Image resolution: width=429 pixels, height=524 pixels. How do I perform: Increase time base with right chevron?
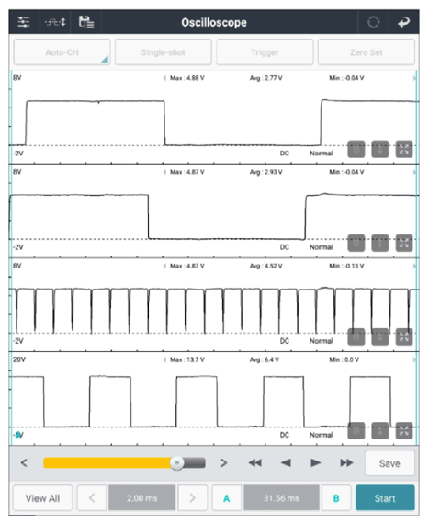192,498
